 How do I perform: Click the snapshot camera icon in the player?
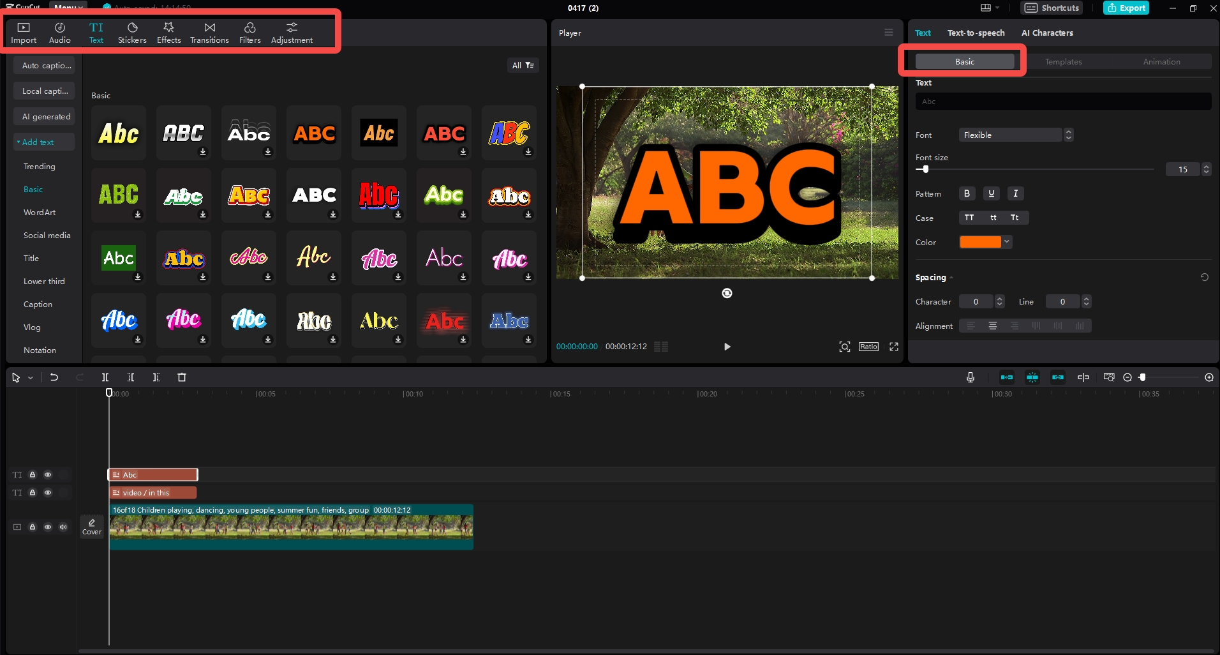click(x=844, y=347)
